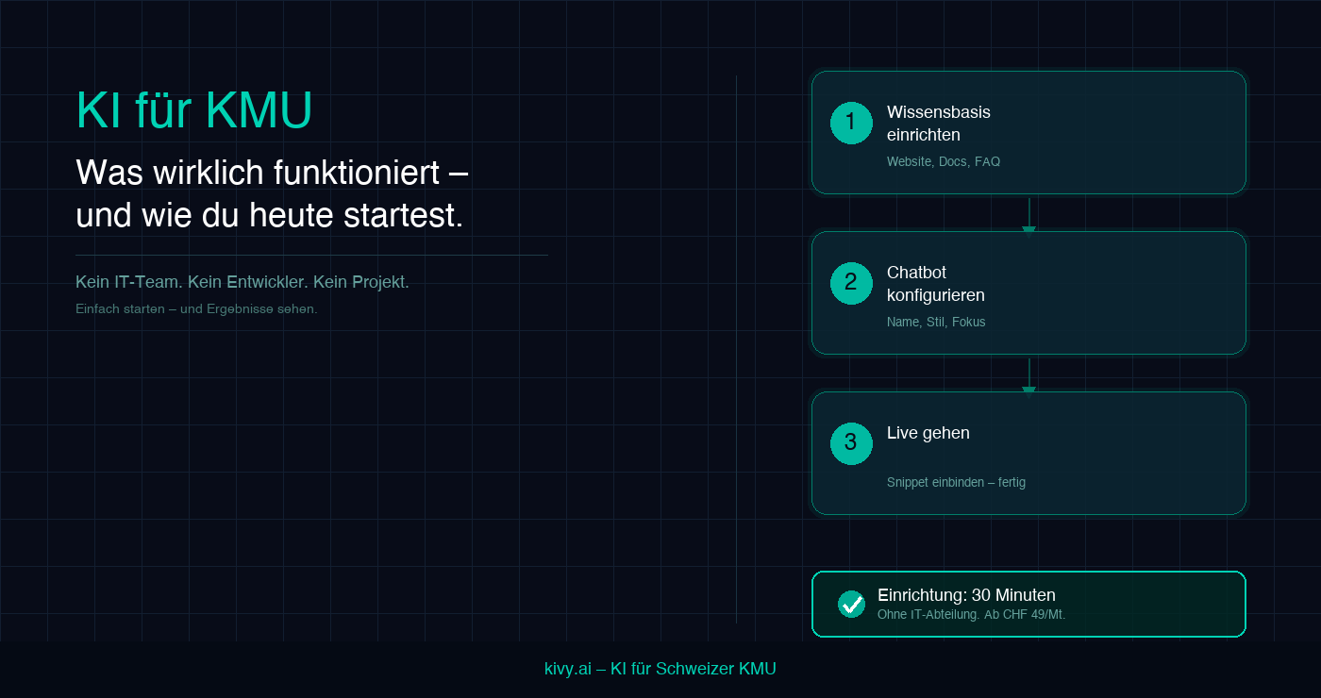The height and width of the screenshot is (698, 1321).
Task: Click the "Snippet einbinden – fertig" text
Action: pyautogui.click(x=955, y=483)
